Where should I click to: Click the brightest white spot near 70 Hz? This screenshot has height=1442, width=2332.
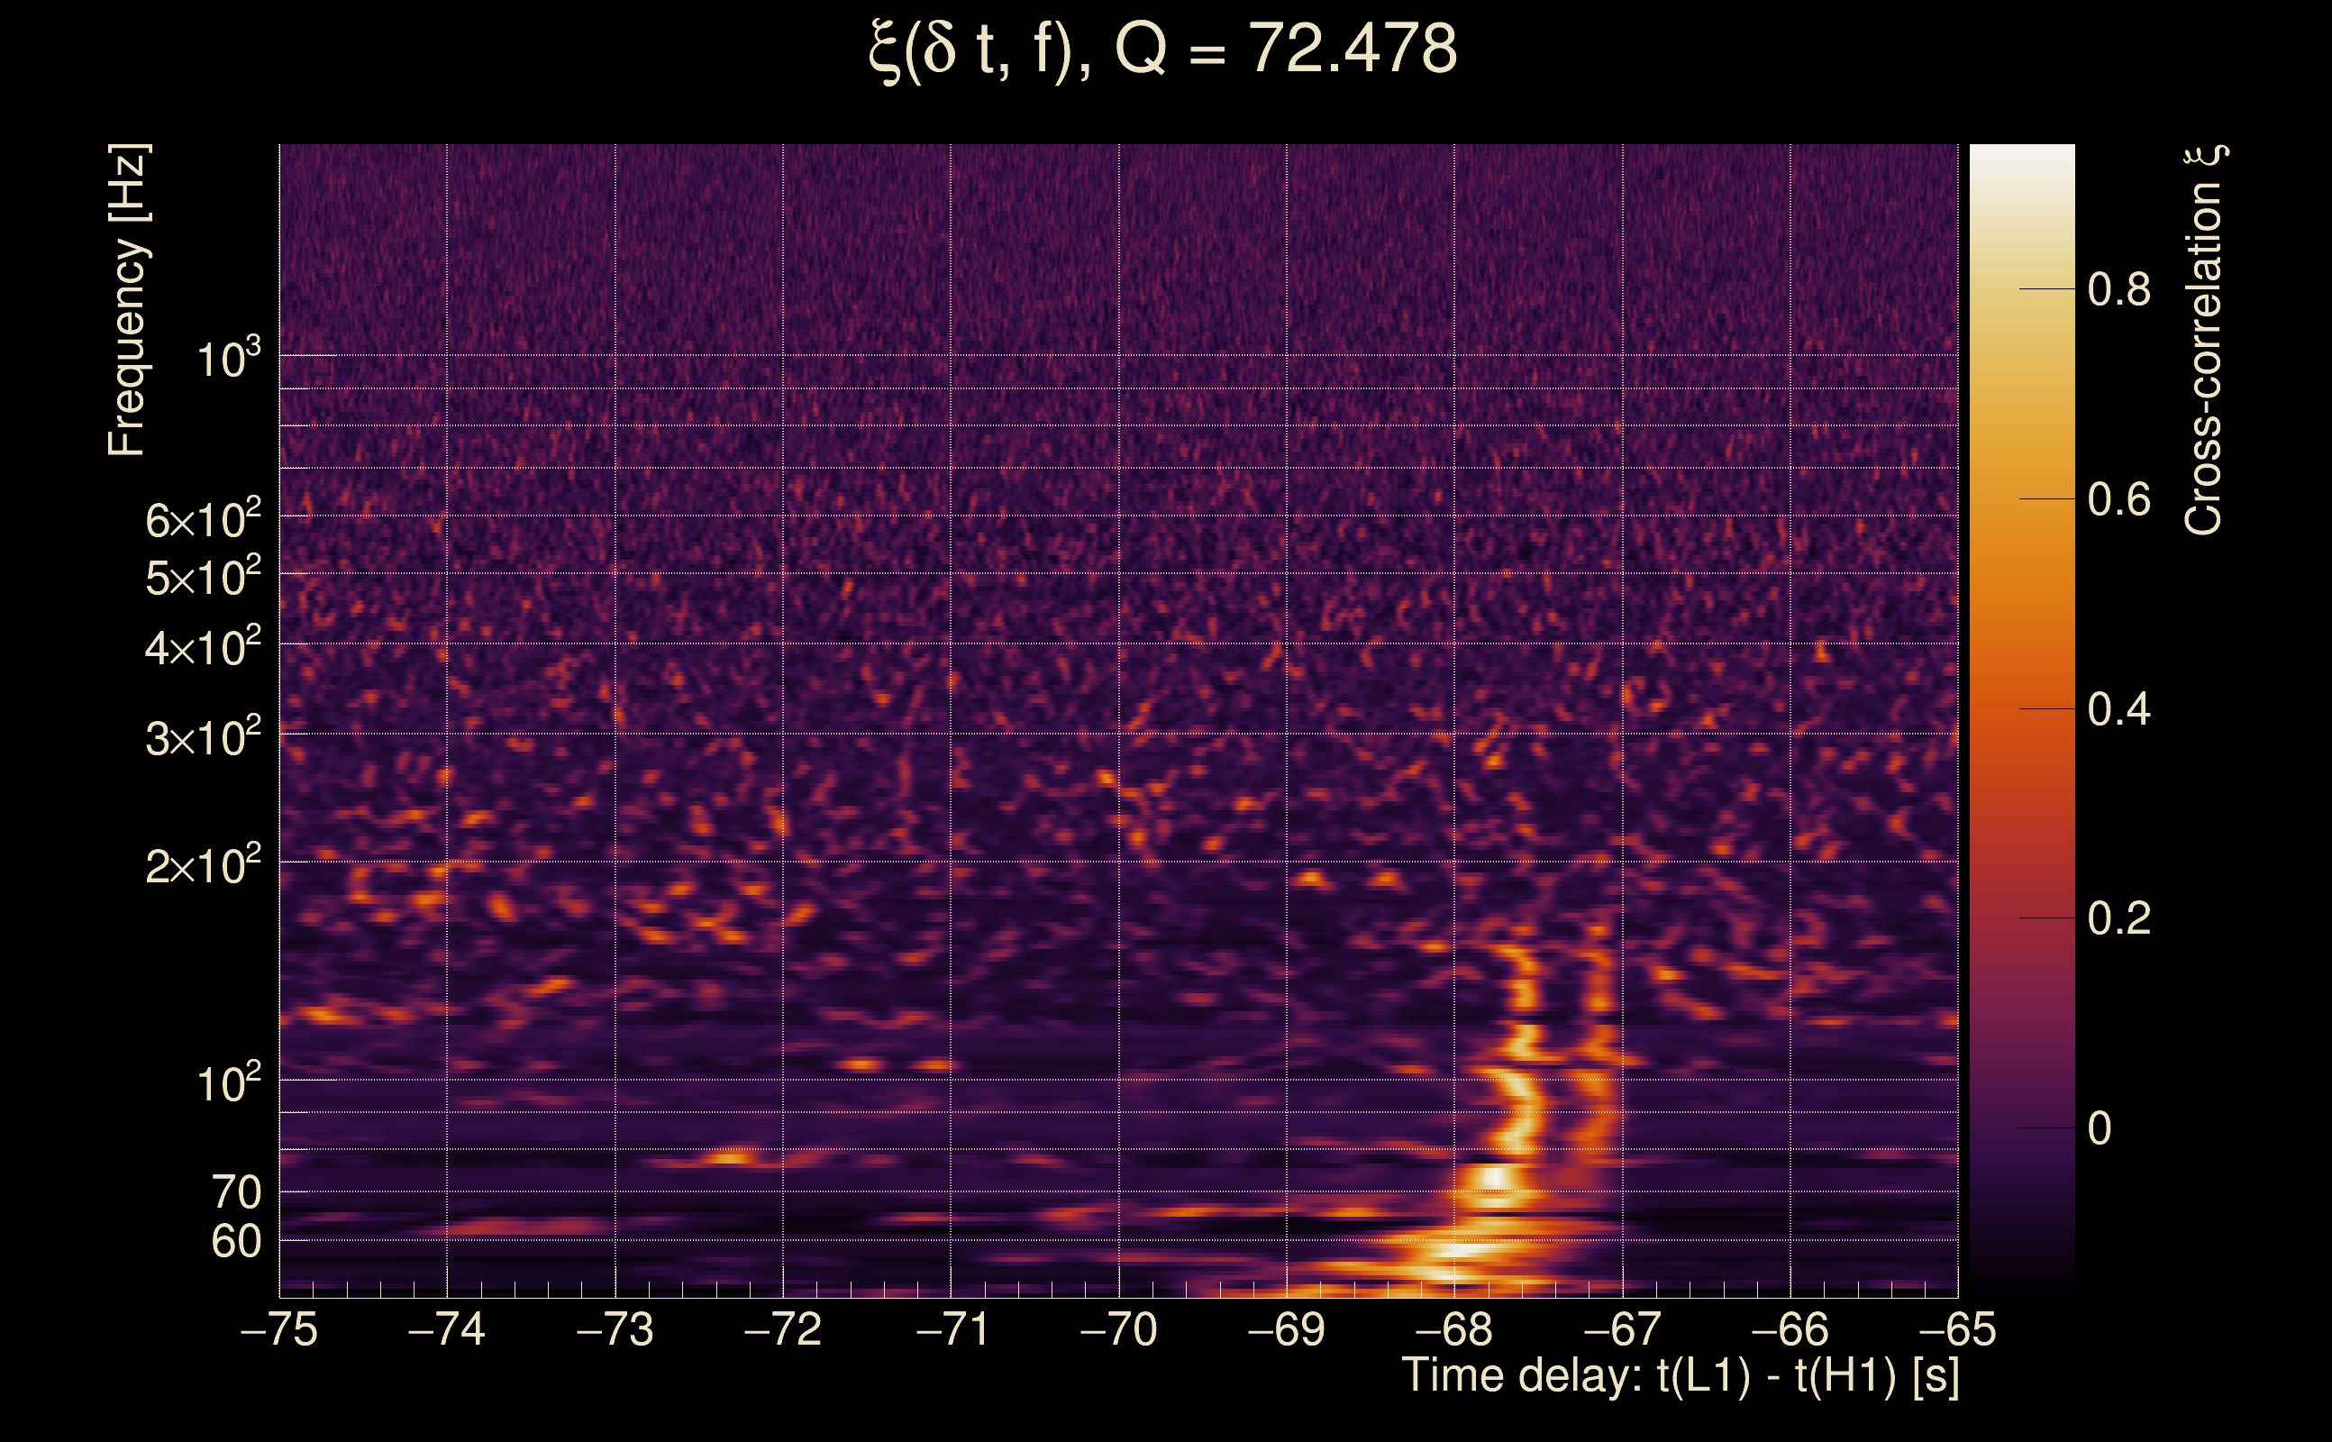point(1495,1178)
